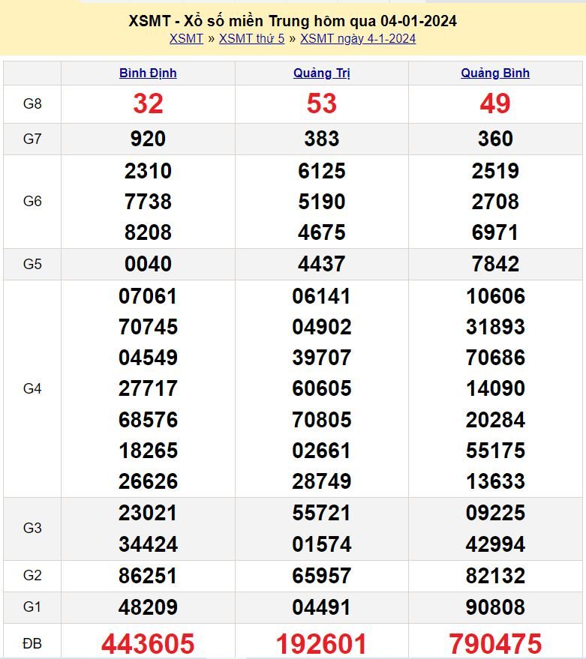Click G4 value 14090
This screenshot has width=586, height=659.
495,388
